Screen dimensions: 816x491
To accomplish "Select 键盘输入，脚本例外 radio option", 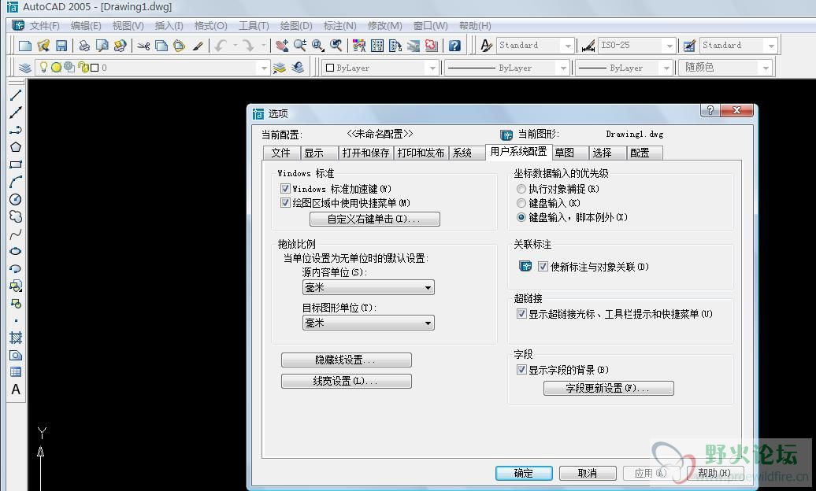I will 521,217.
